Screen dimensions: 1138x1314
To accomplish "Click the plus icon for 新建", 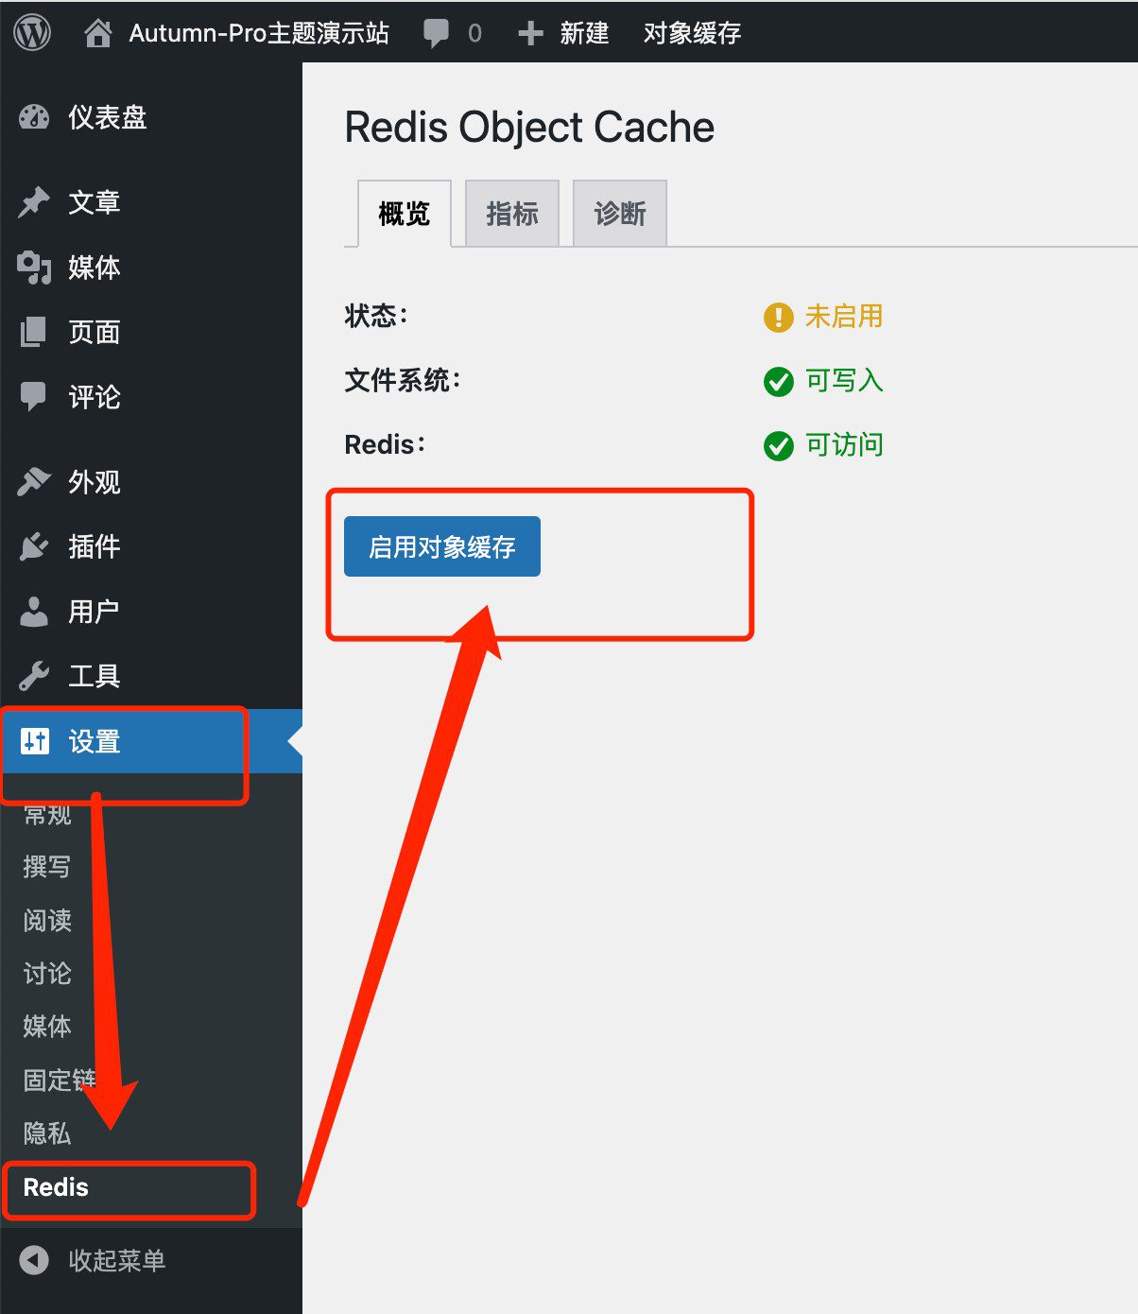I will point(530,33).
